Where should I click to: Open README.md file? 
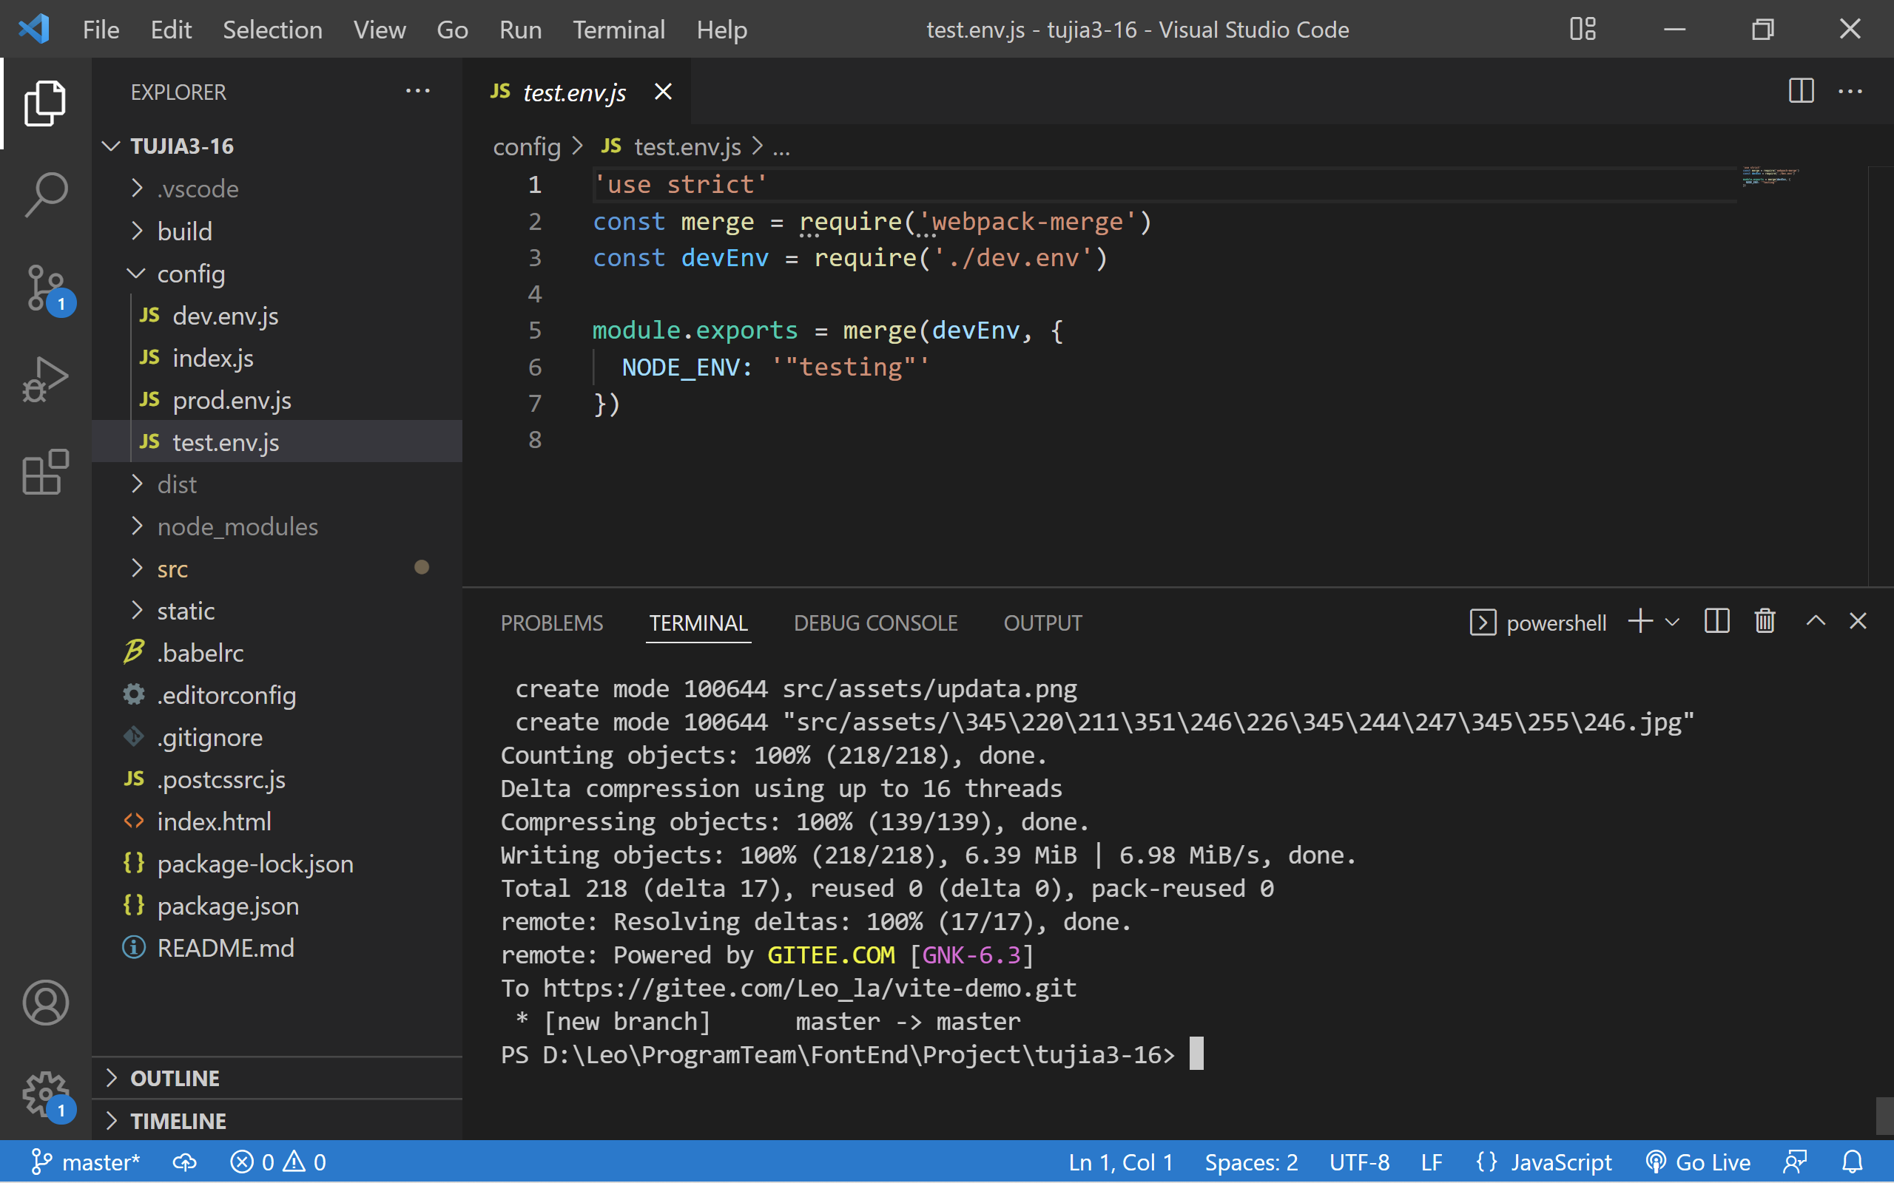pyautogui.click(x=277, y=949)
